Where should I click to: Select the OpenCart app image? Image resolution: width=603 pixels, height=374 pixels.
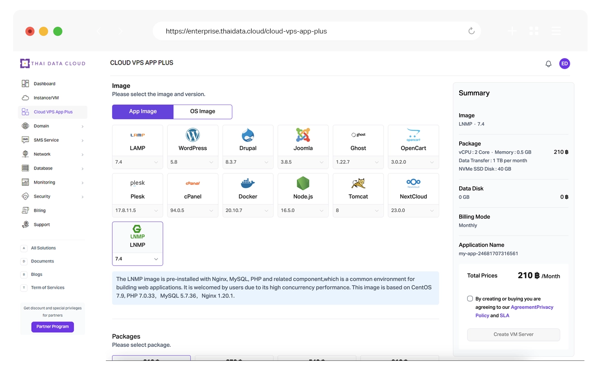click(413, 141)
